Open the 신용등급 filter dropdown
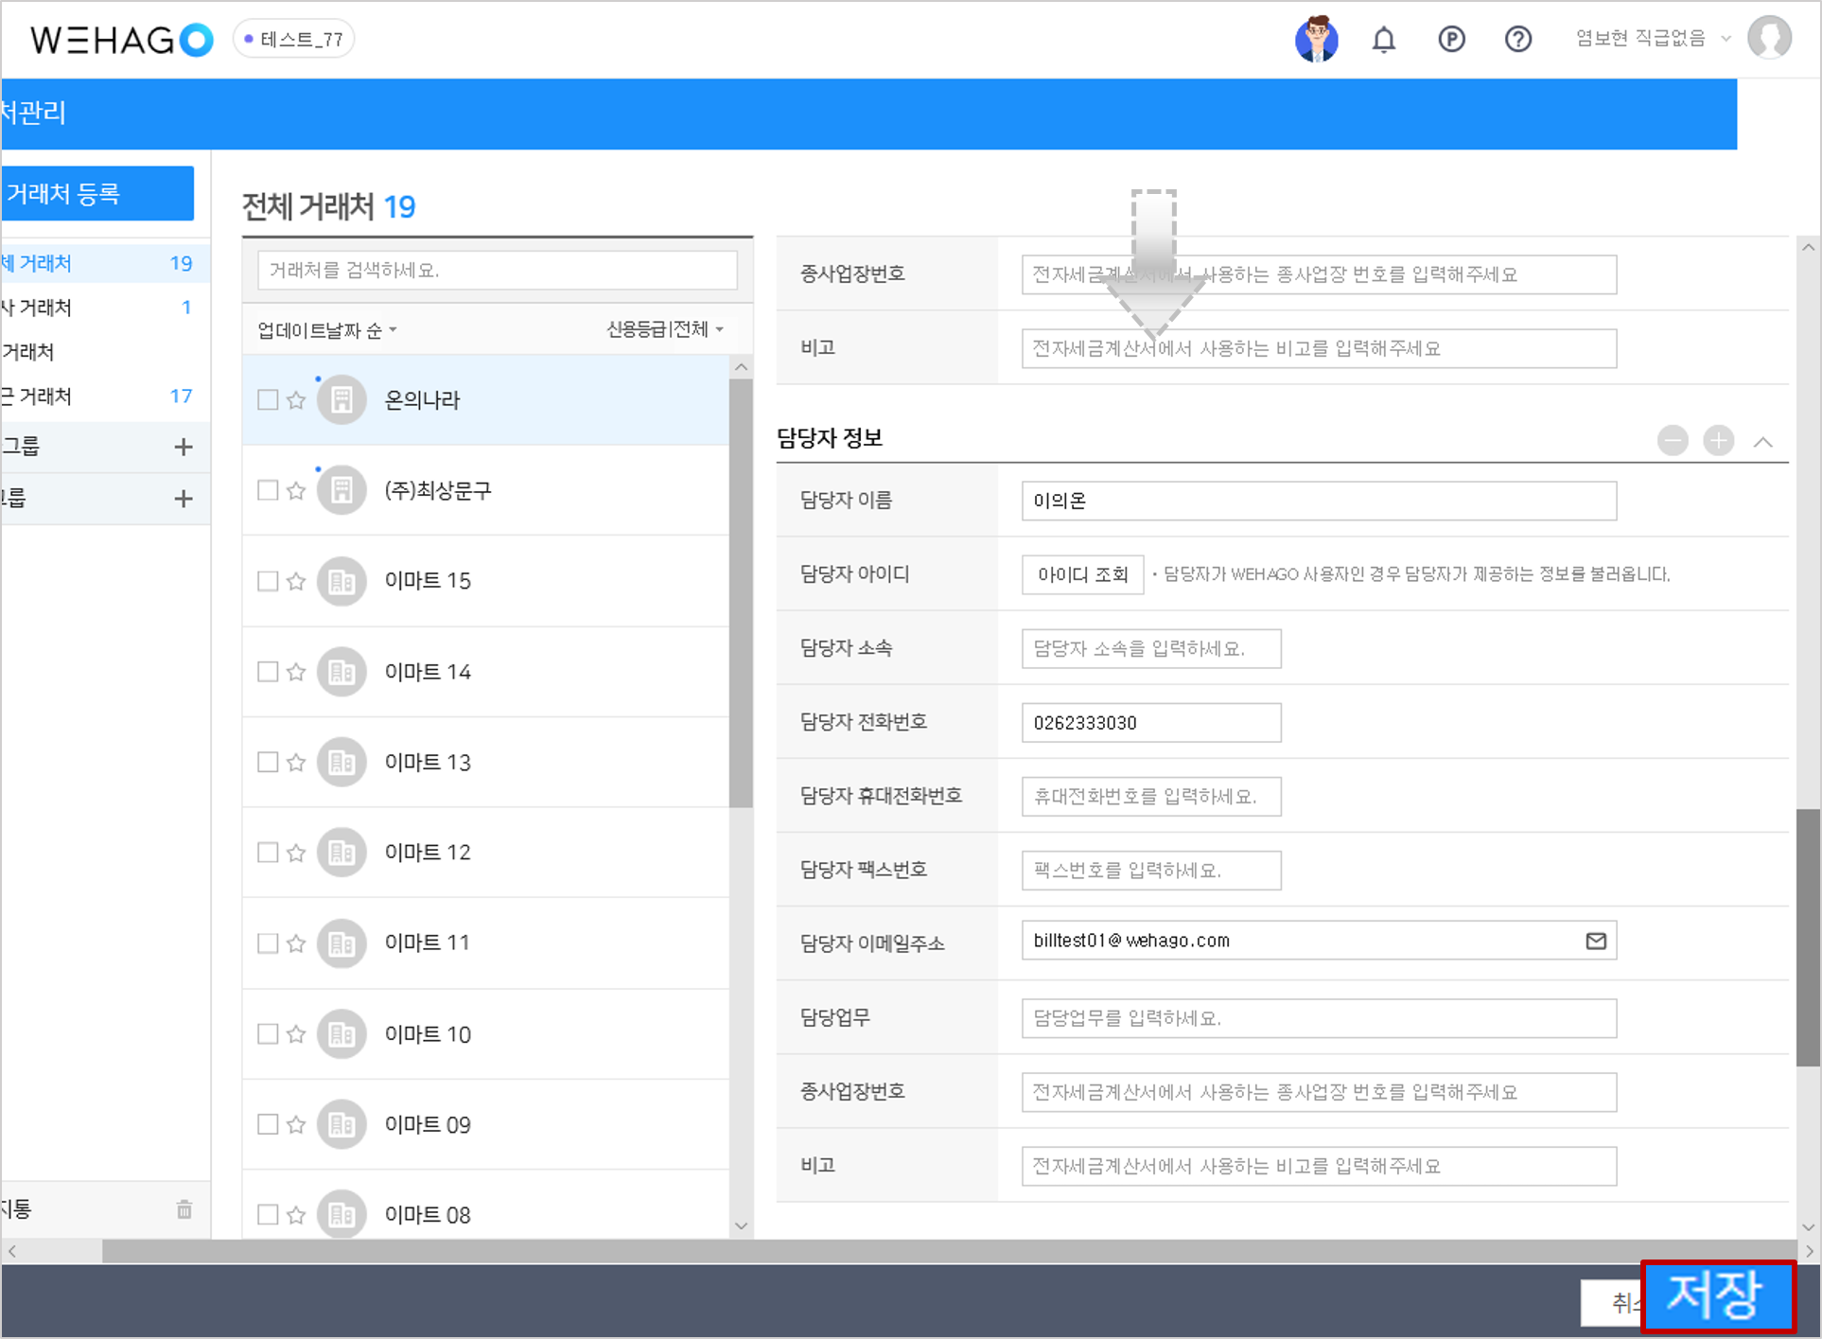 664,329
